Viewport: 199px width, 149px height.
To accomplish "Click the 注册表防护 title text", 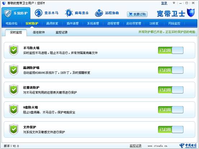I will 31,88.
